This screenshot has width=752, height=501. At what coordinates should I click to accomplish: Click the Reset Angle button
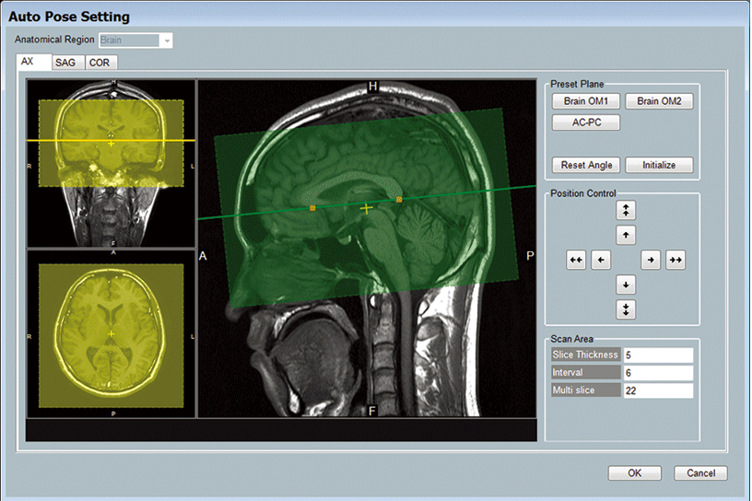pyautogui.click(x=585, y=166)
